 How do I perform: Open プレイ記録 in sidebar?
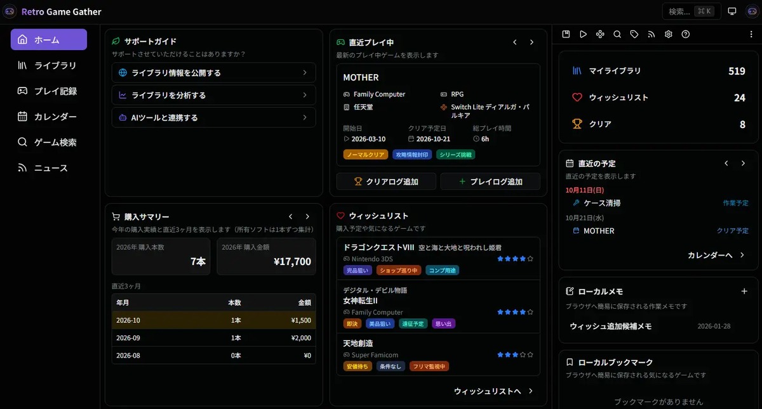(49, 91)
